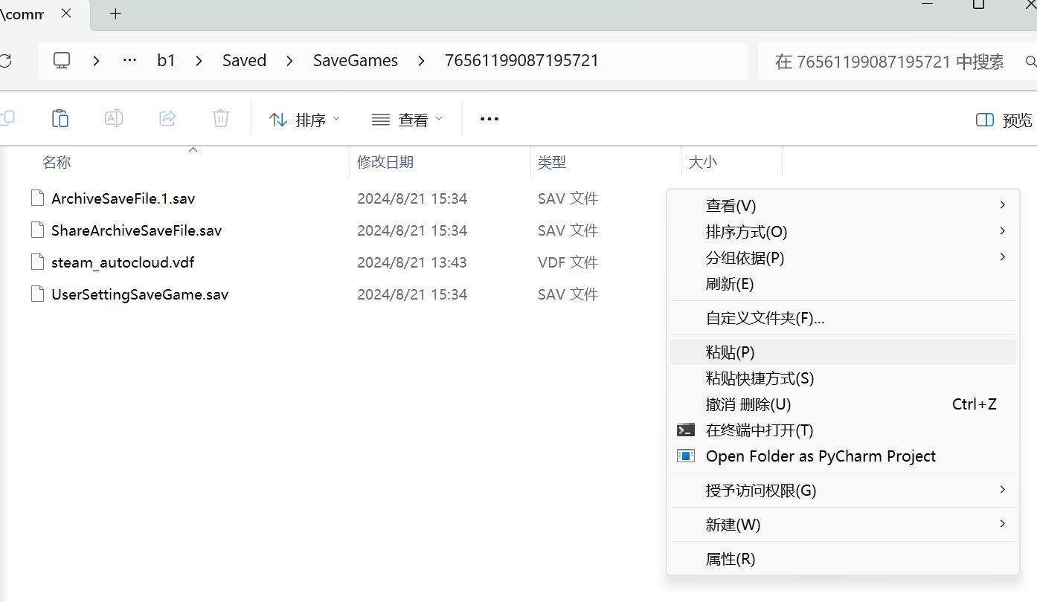The width and height of the screenshot is (1037, 602).
Task: Click the rename icon in toolbar
Action: pyautogui.click(x=114, y=119)
